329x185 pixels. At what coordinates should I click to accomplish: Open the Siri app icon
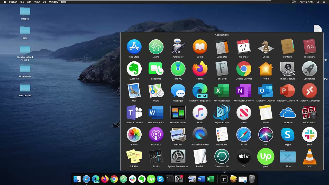click(x=266, y=135)
